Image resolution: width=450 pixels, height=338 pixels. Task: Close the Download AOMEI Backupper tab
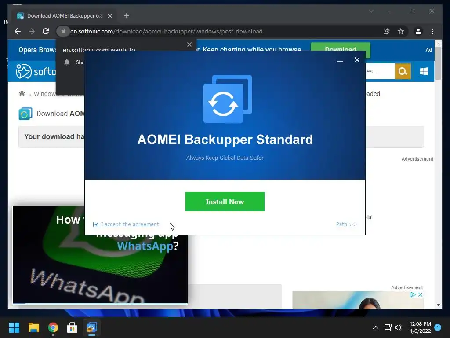coord(109,16)
